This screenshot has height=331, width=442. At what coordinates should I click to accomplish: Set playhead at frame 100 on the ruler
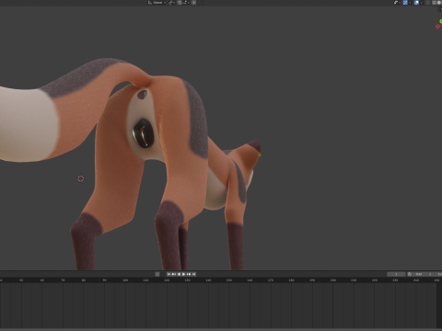(x=125, y=280)
